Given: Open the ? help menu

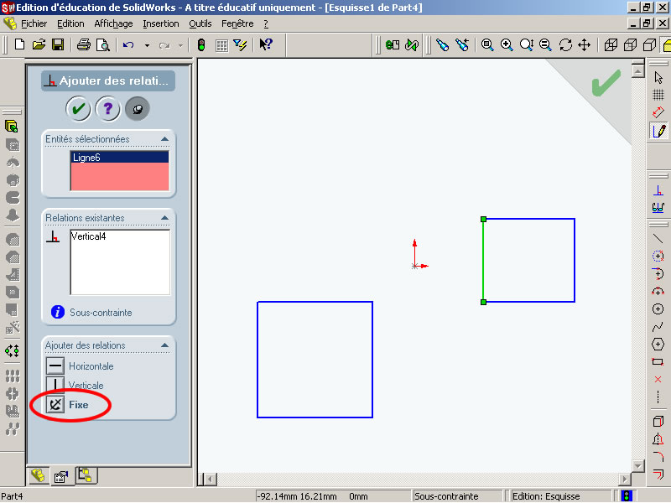Looking at the screenshot, I should coord(266,24).
